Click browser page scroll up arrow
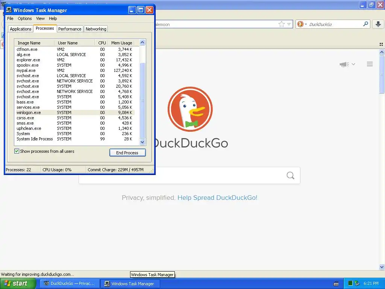The image size is (385, 289). click(382, 52)
